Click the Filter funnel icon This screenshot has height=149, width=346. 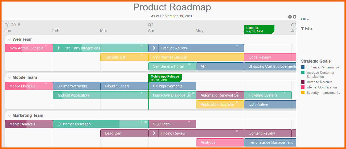pos(302,29)
